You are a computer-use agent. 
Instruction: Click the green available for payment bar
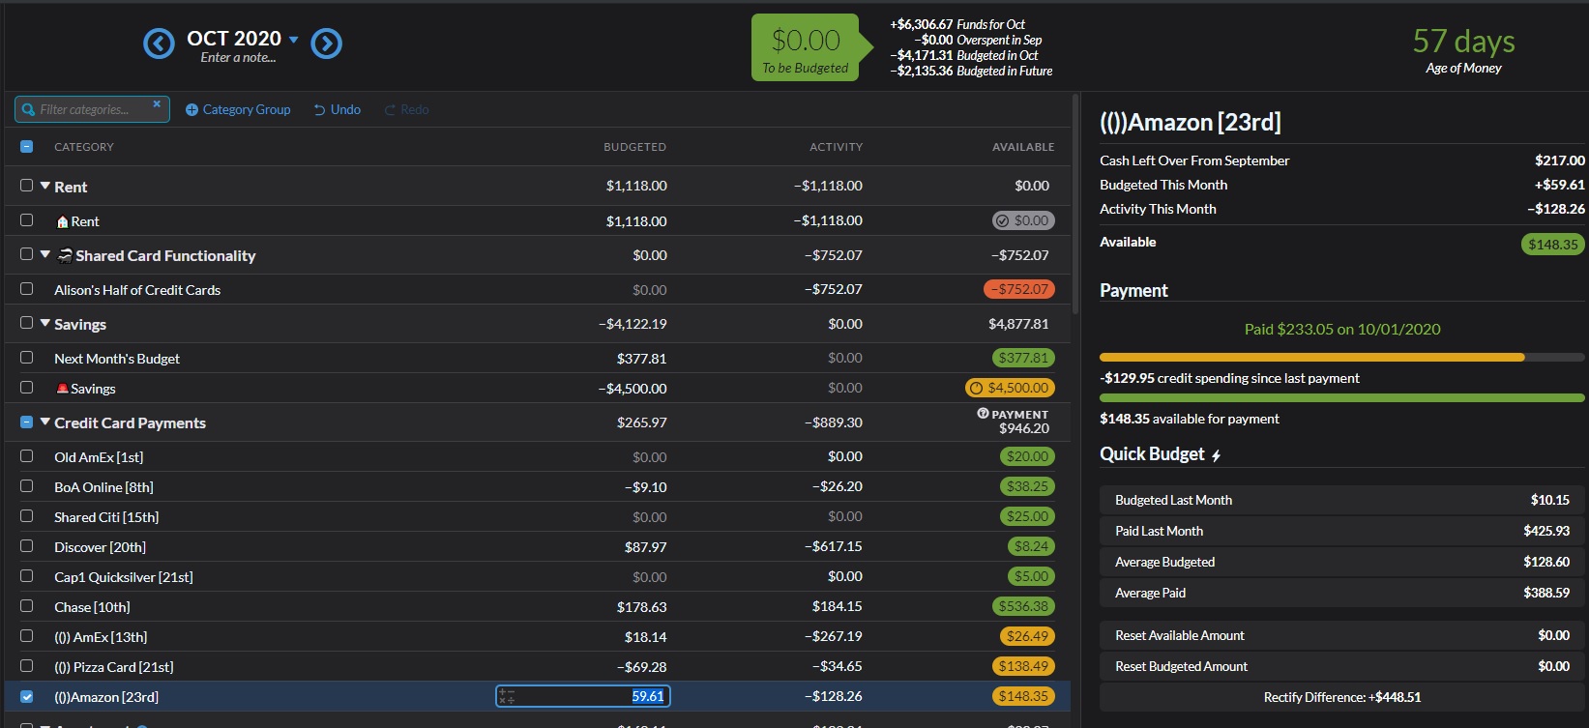click(x=1342, y=397)
